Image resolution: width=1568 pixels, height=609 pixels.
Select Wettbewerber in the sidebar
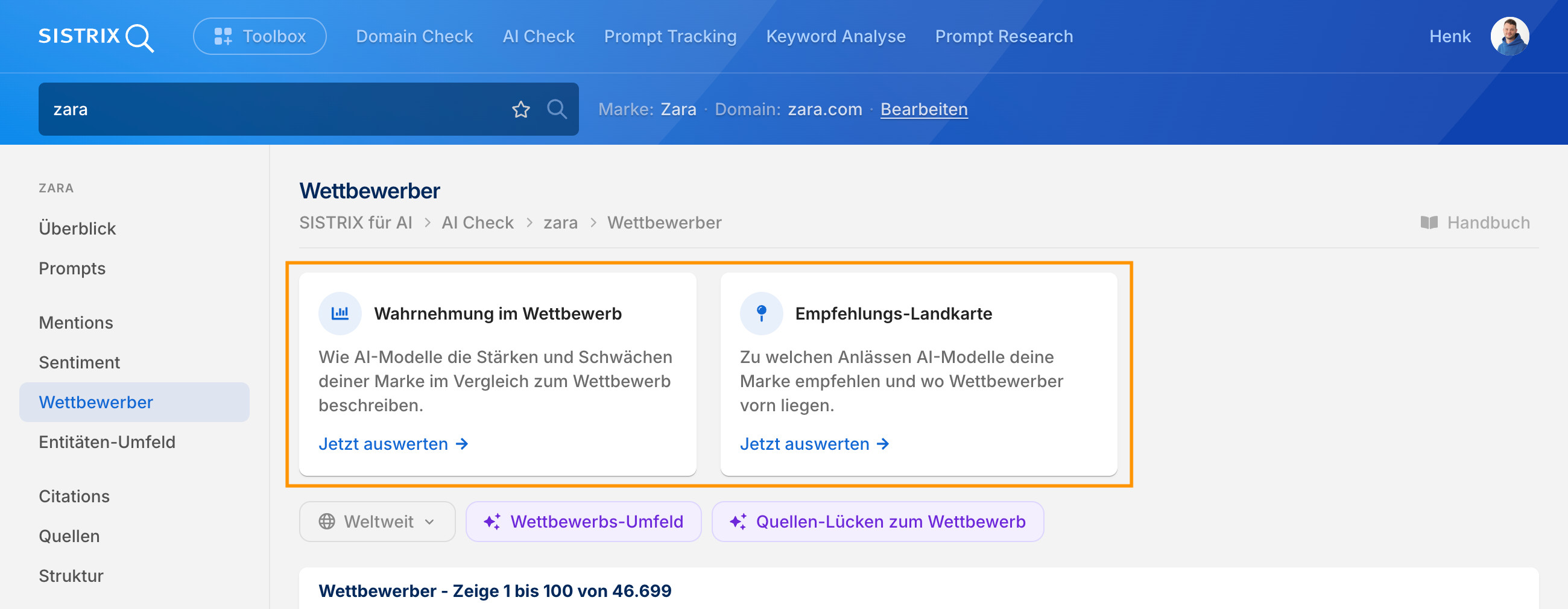click(134, 402)
